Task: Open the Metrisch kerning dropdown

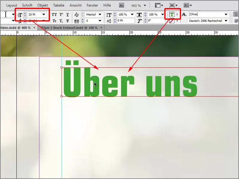Action: tap(100, 14)
